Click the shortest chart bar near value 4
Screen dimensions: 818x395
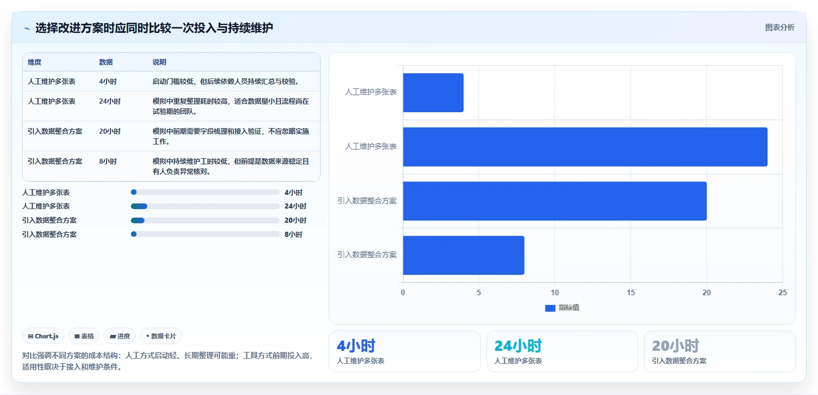coord(433,92)
